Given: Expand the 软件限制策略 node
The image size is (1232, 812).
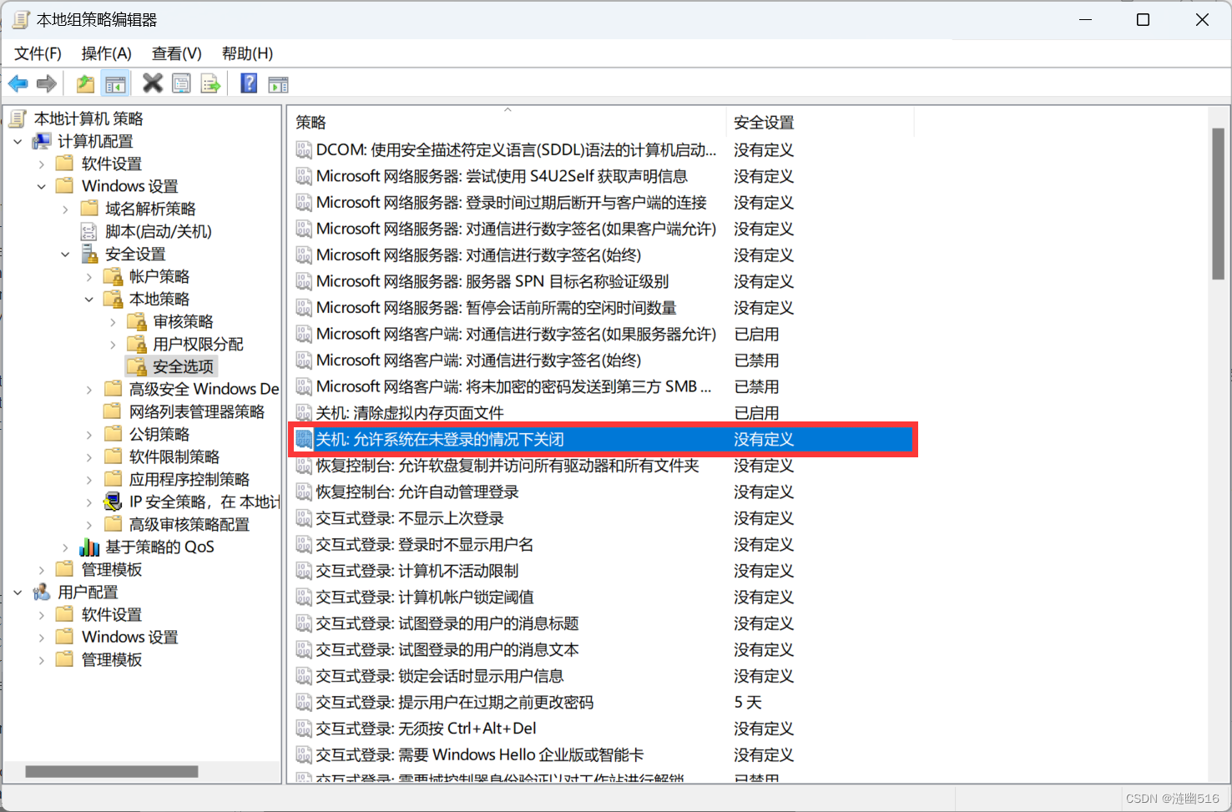Looking at the screenshot, I should click(x=88, y=456).
